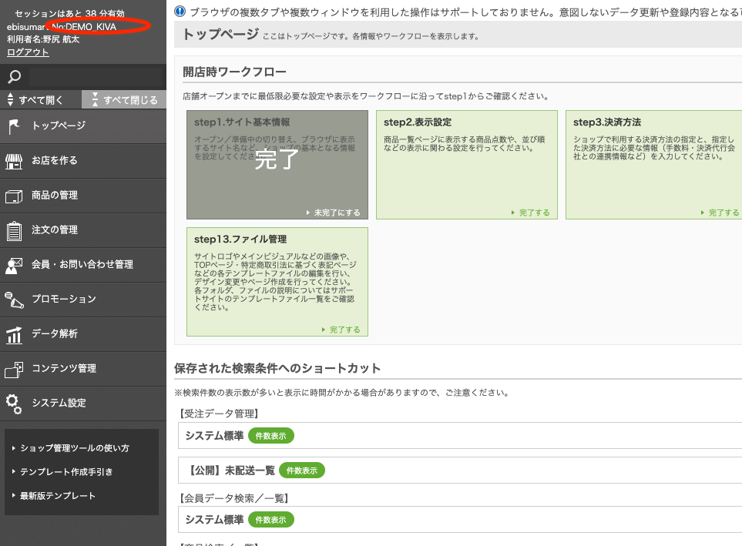Select システム標準 under 受注データ管理

pyautogui.click(x=214, y=436)
